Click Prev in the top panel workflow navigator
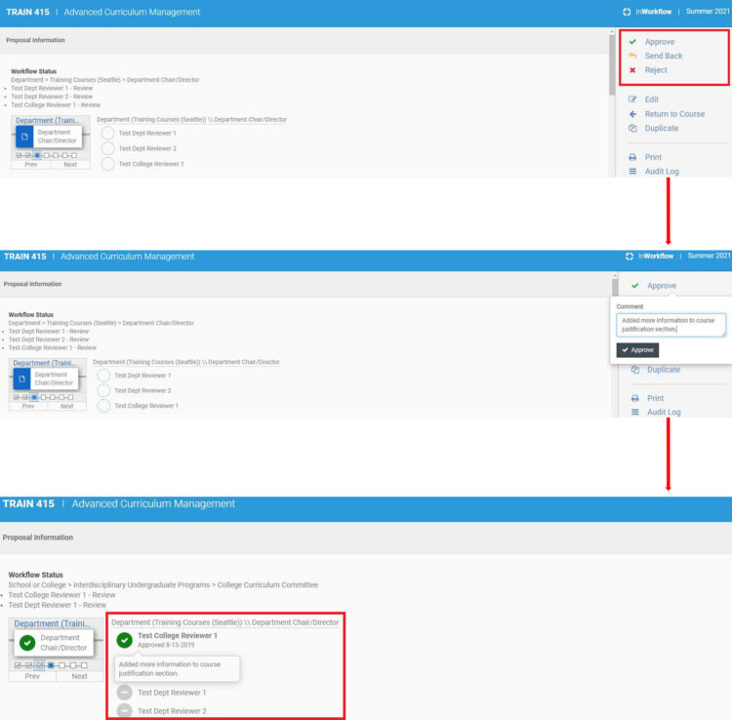The width and height of the screenshot is (732, 720). (31, 164)
